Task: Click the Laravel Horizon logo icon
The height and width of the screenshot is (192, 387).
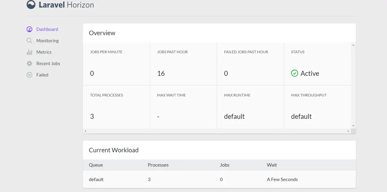Action: pos(31,5)
